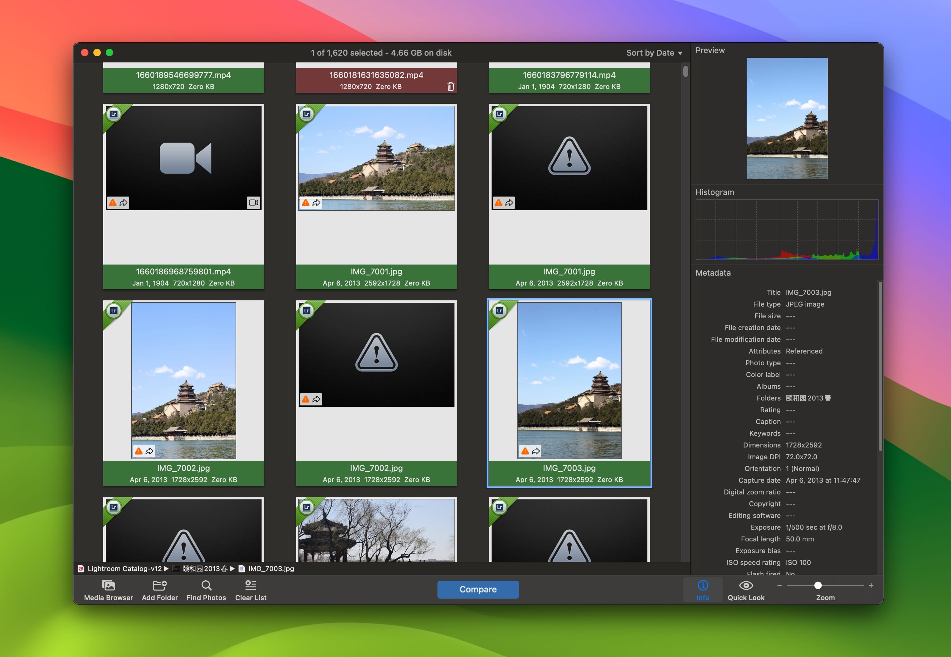Click the Zoom slider handle
This screenshot has height=657, width=951.
[x=818, y=585]
